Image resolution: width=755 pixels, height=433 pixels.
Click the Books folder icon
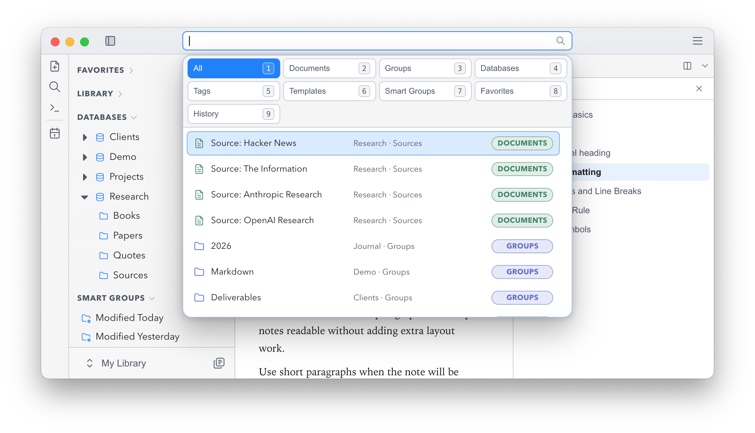click(x=104, y=216)
